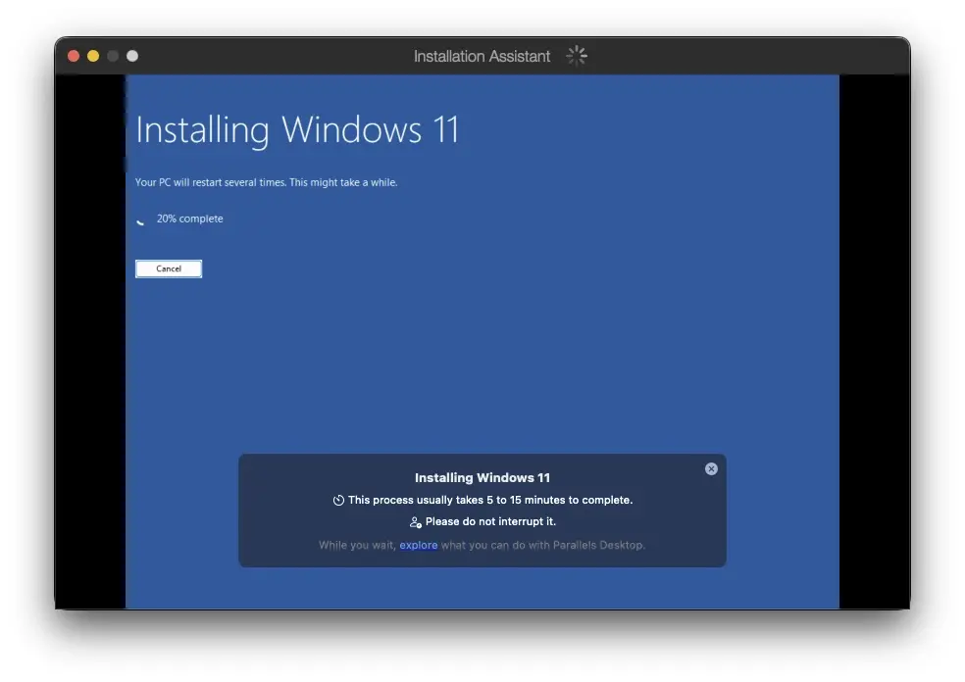The width and height of the screenshot is (965, 682).
Task: Click the person icon beside 'Please do not interrupt'
Action: pyautogui.click(x=415, y=522)
